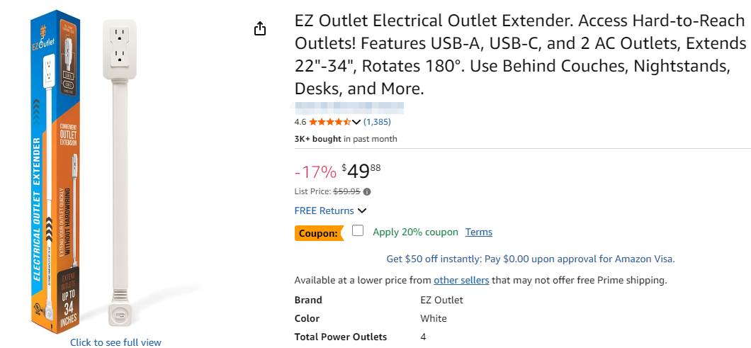Click the -17% discount percentage
Screen dimensions: 751x348
click(x=315, y=172)
